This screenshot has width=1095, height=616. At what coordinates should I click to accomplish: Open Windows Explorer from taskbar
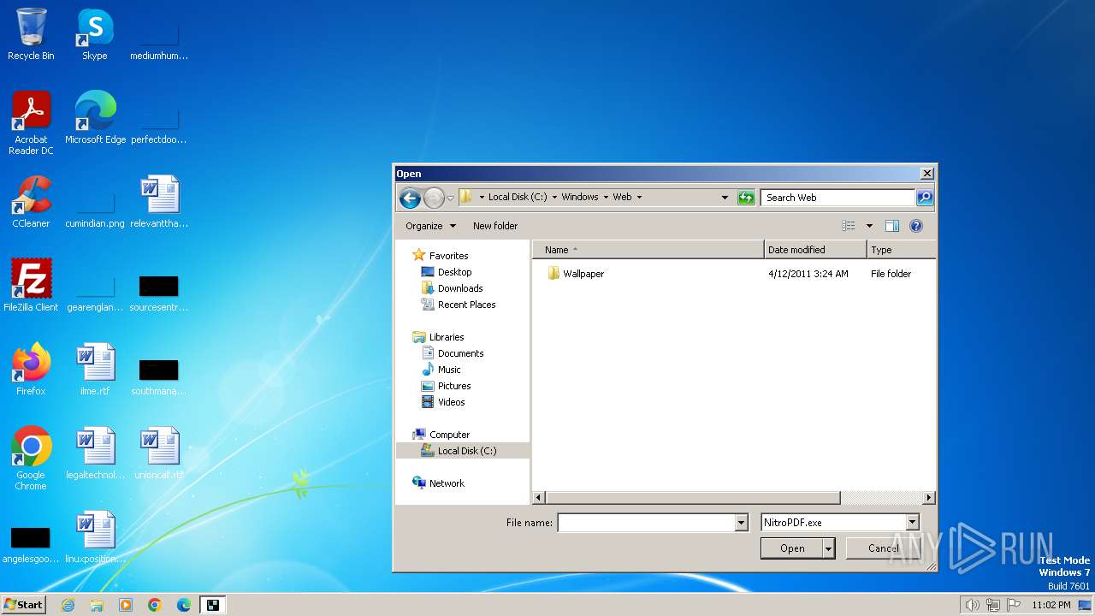click(97, 605)
